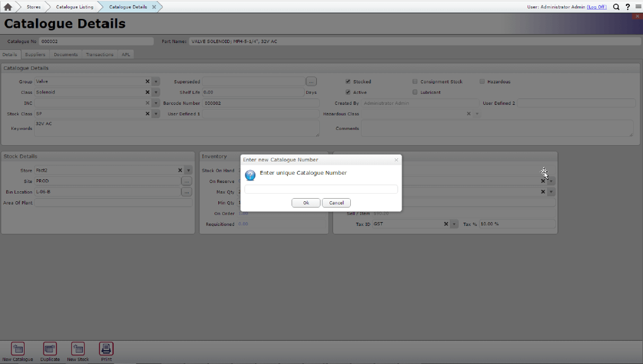Expand the Group dropdown arrow

156,81
